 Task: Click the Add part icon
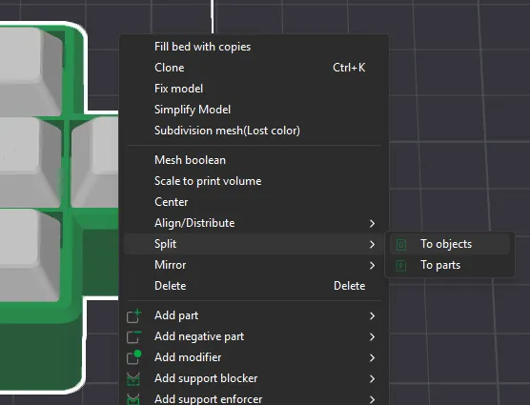click(x=133, y=315)
